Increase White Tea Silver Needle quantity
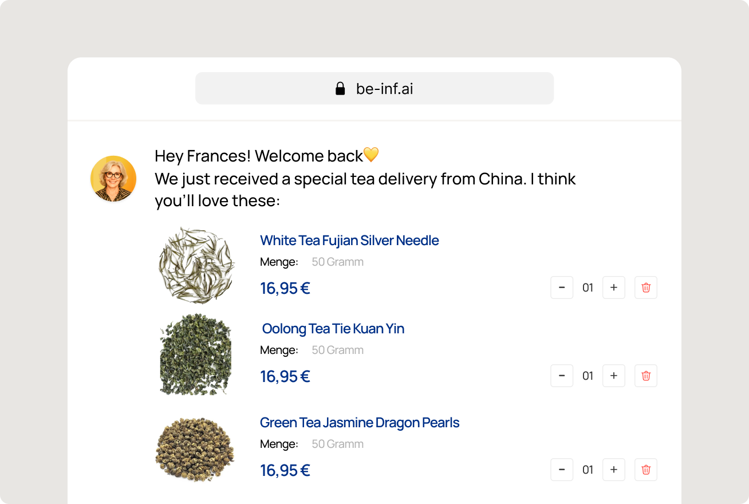The image size is (749, 504). click(614, 288)
